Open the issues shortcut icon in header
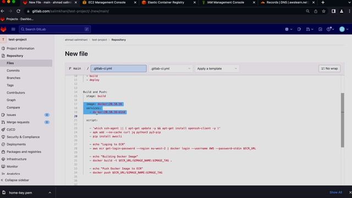 (x=299, y=29)
